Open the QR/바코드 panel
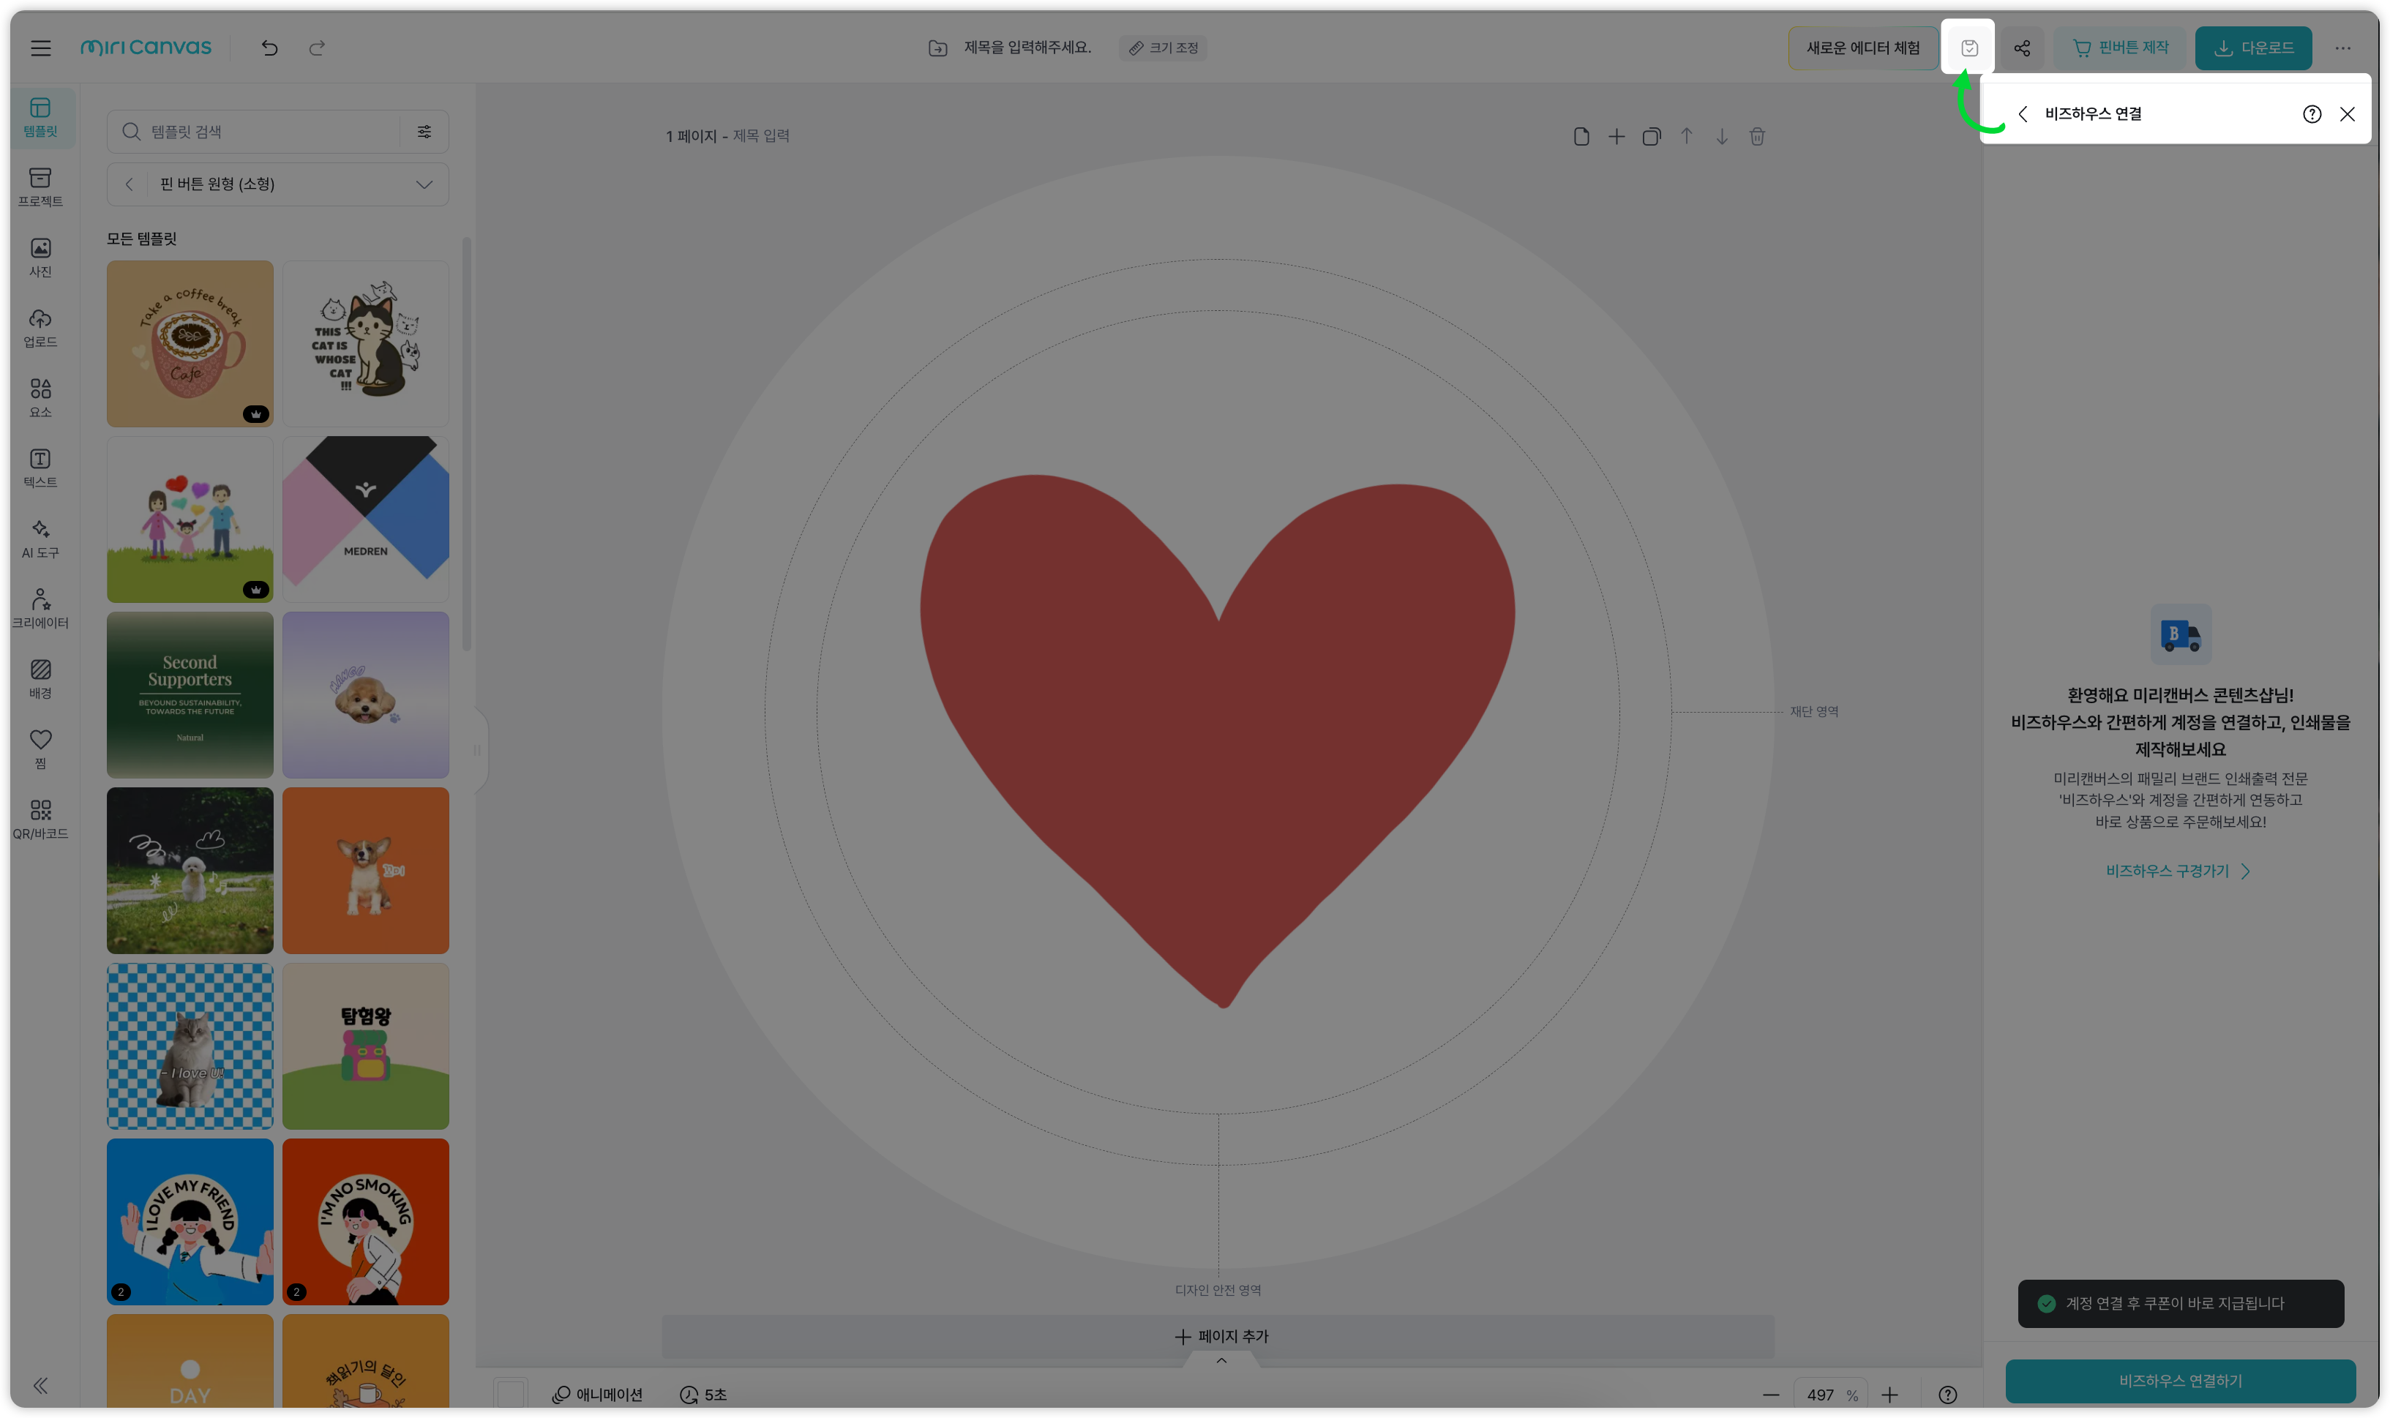 point(40,817)
